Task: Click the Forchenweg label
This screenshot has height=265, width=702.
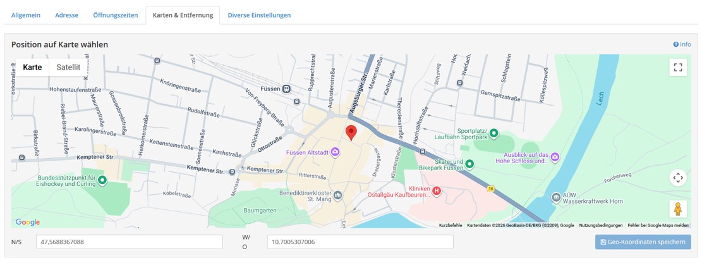Action: pos(617,178)
